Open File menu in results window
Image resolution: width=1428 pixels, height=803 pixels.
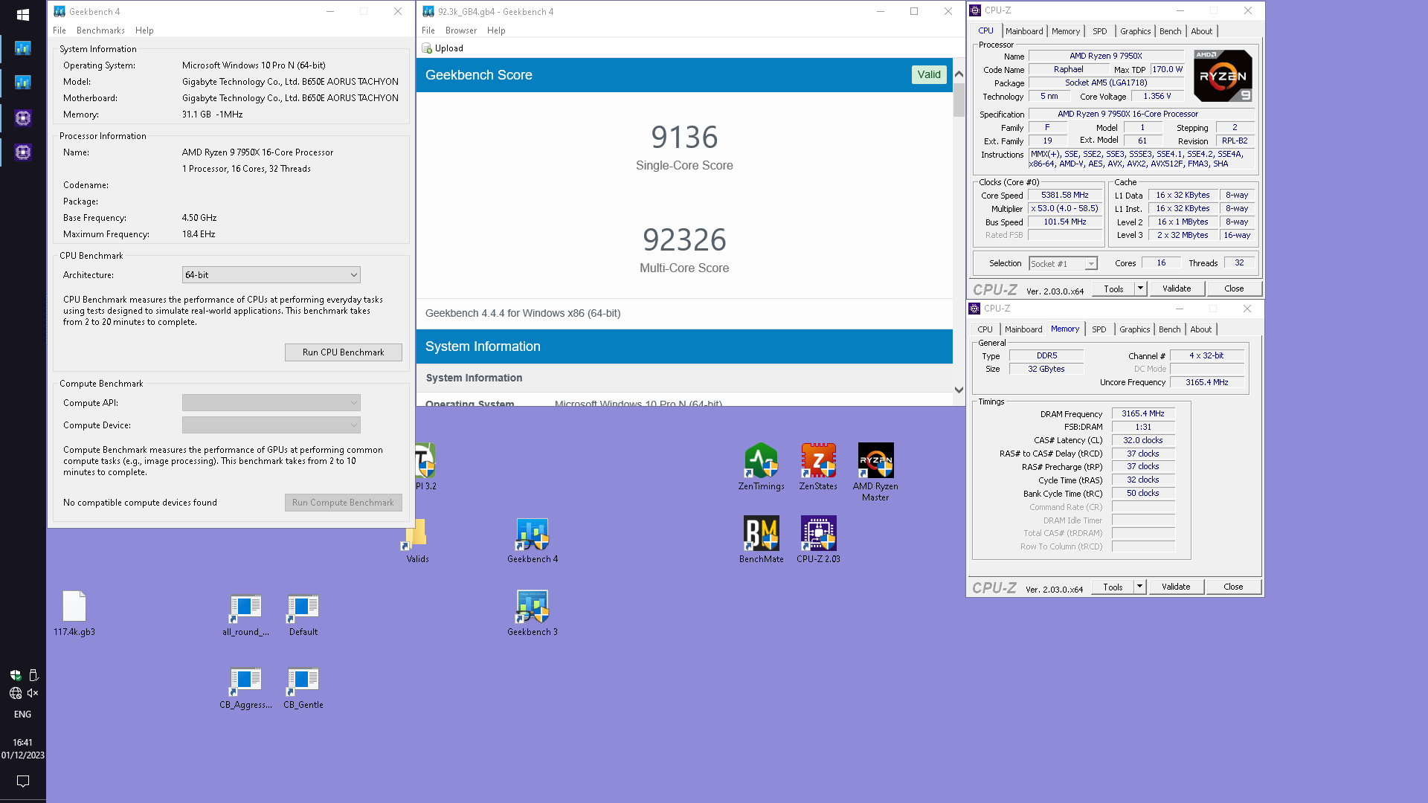(x=428, y=30)
